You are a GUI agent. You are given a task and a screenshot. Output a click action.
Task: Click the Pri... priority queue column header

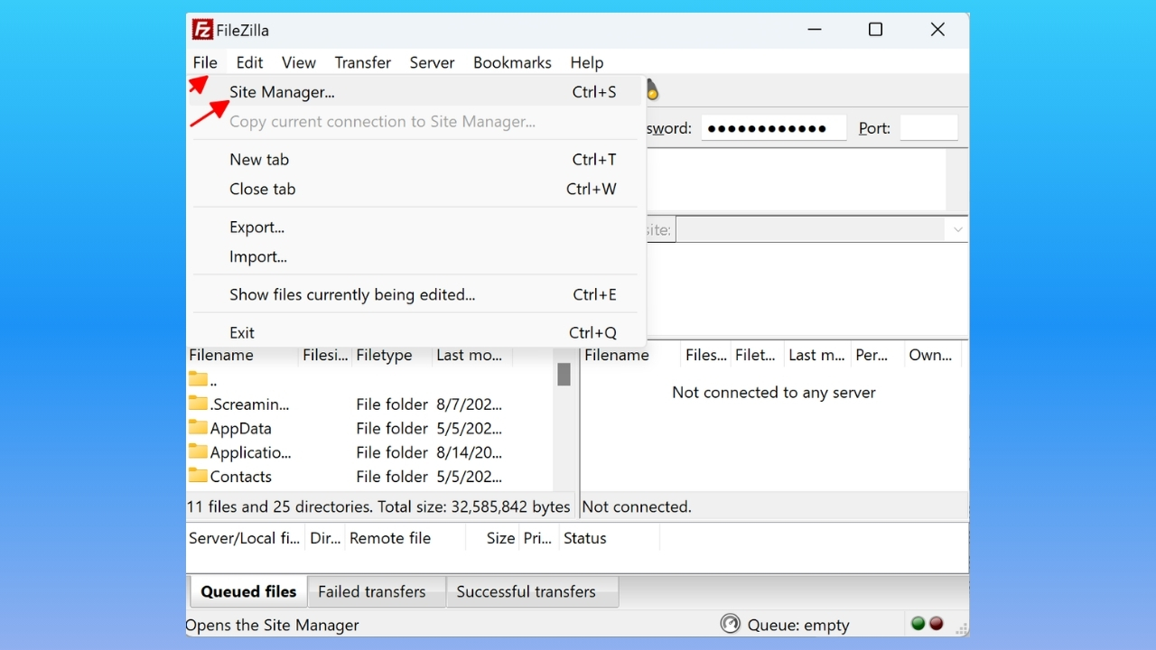538,539
